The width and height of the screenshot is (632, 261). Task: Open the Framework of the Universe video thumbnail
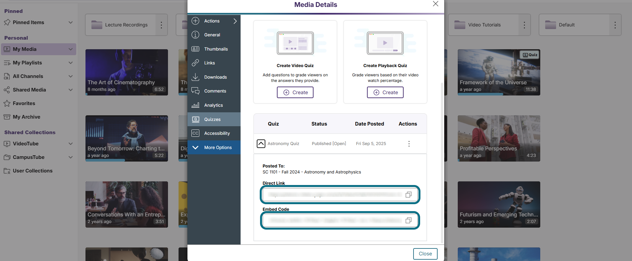pos(499,72)
